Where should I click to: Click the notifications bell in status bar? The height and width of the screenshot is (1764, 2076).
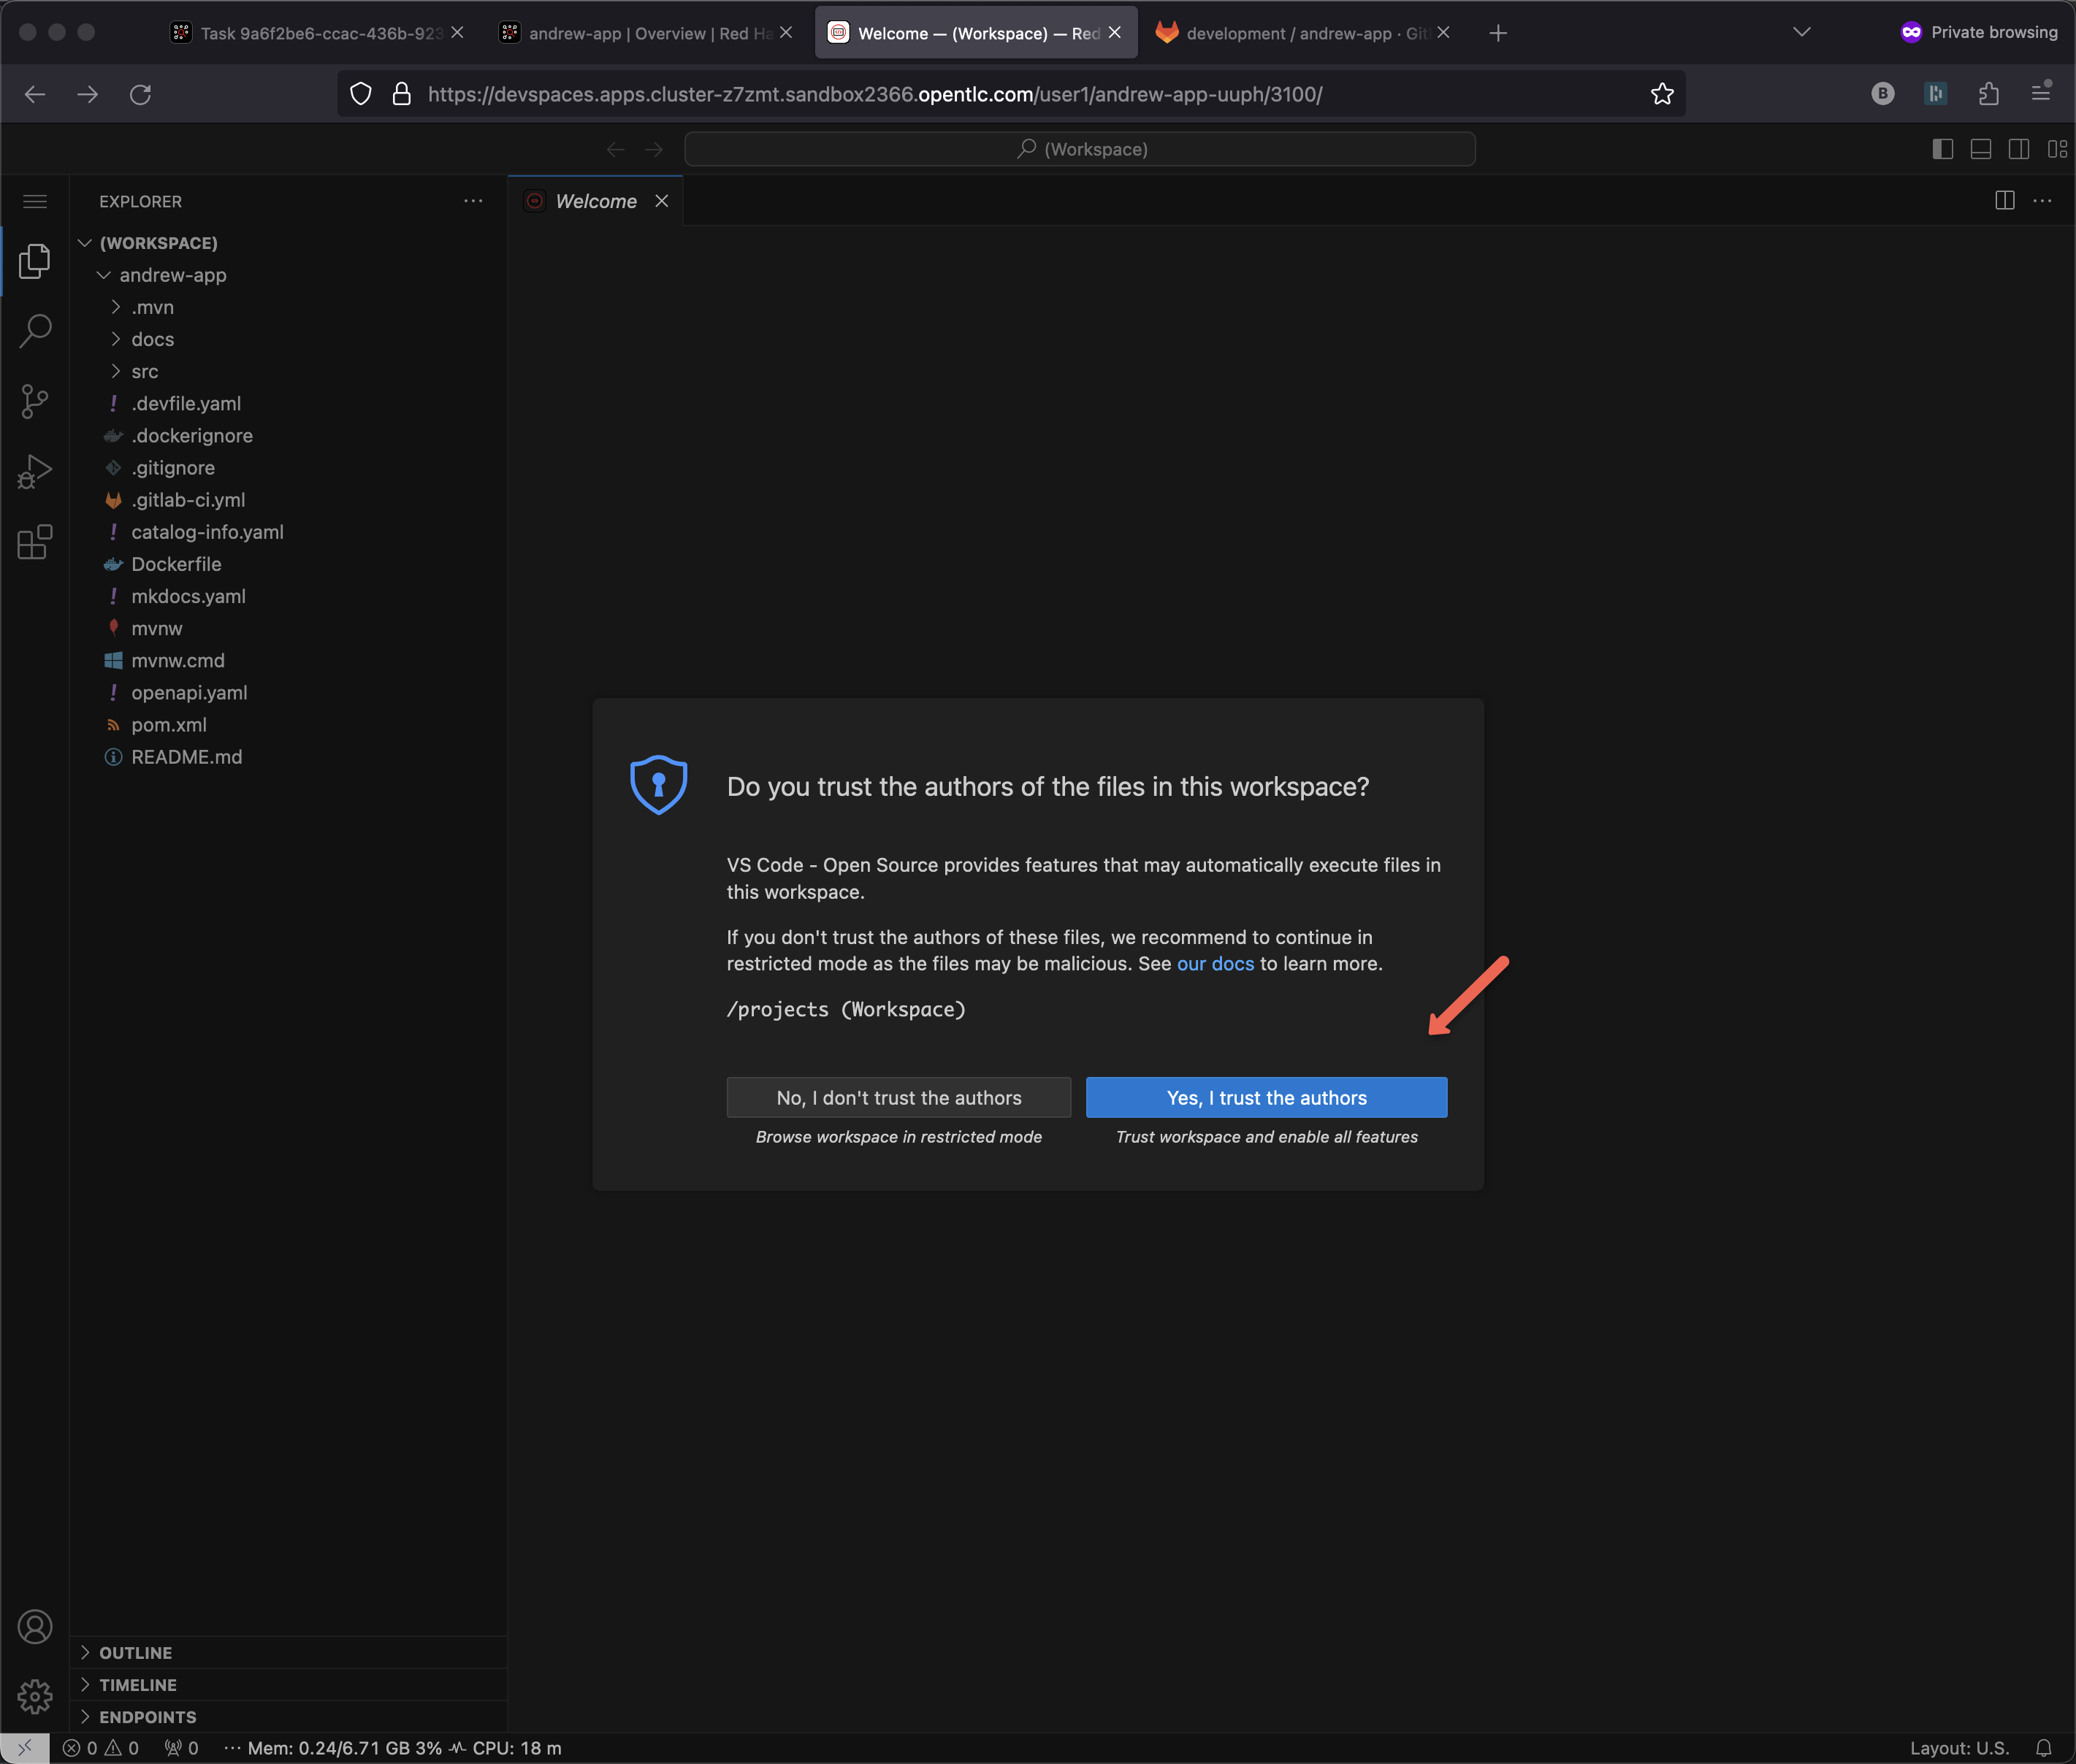point(2043,1748)
